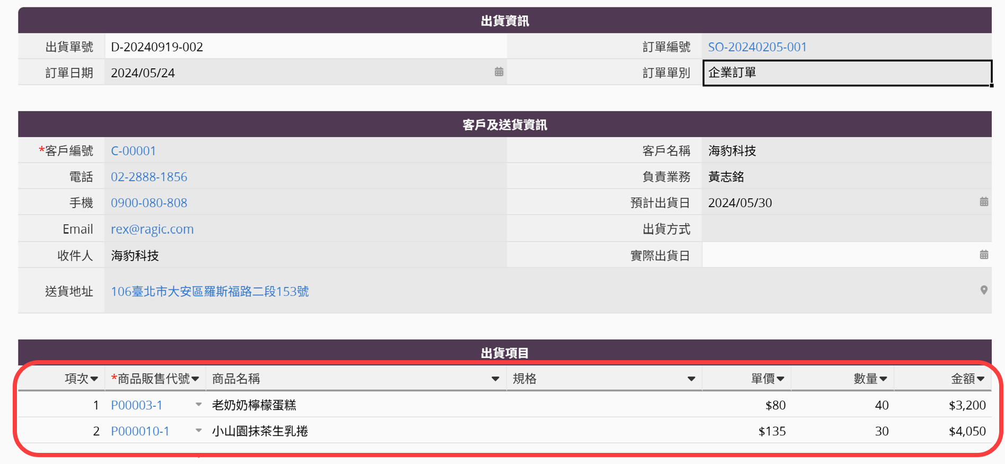Open 項次 column sort dropdown arrow
This screenshot has width=1005, height=464.
(x=94, y=379)
